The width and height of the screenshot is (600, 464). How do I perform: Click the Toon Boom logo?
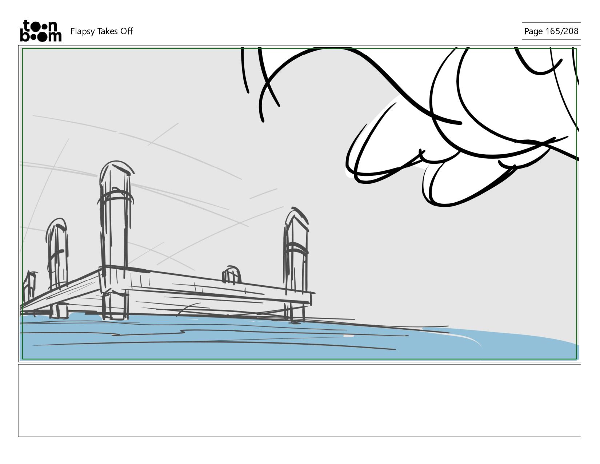pos(40,31)
